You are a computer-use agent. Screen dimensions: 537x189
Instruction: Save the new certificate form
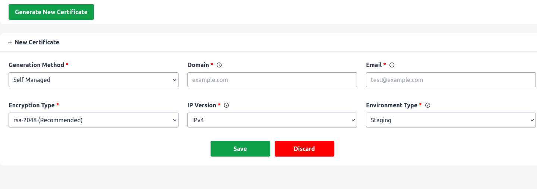coord(240,149)
